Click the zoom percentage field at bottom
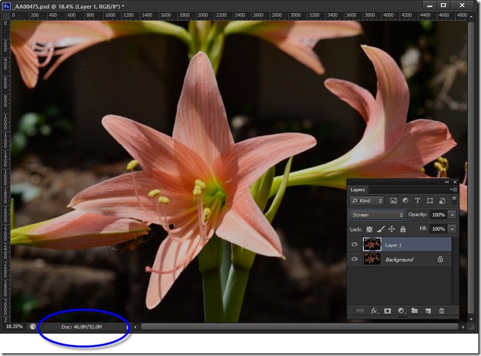Image resolution: width=481 pixels, height=356 pixels. click(x=13, y=327)
